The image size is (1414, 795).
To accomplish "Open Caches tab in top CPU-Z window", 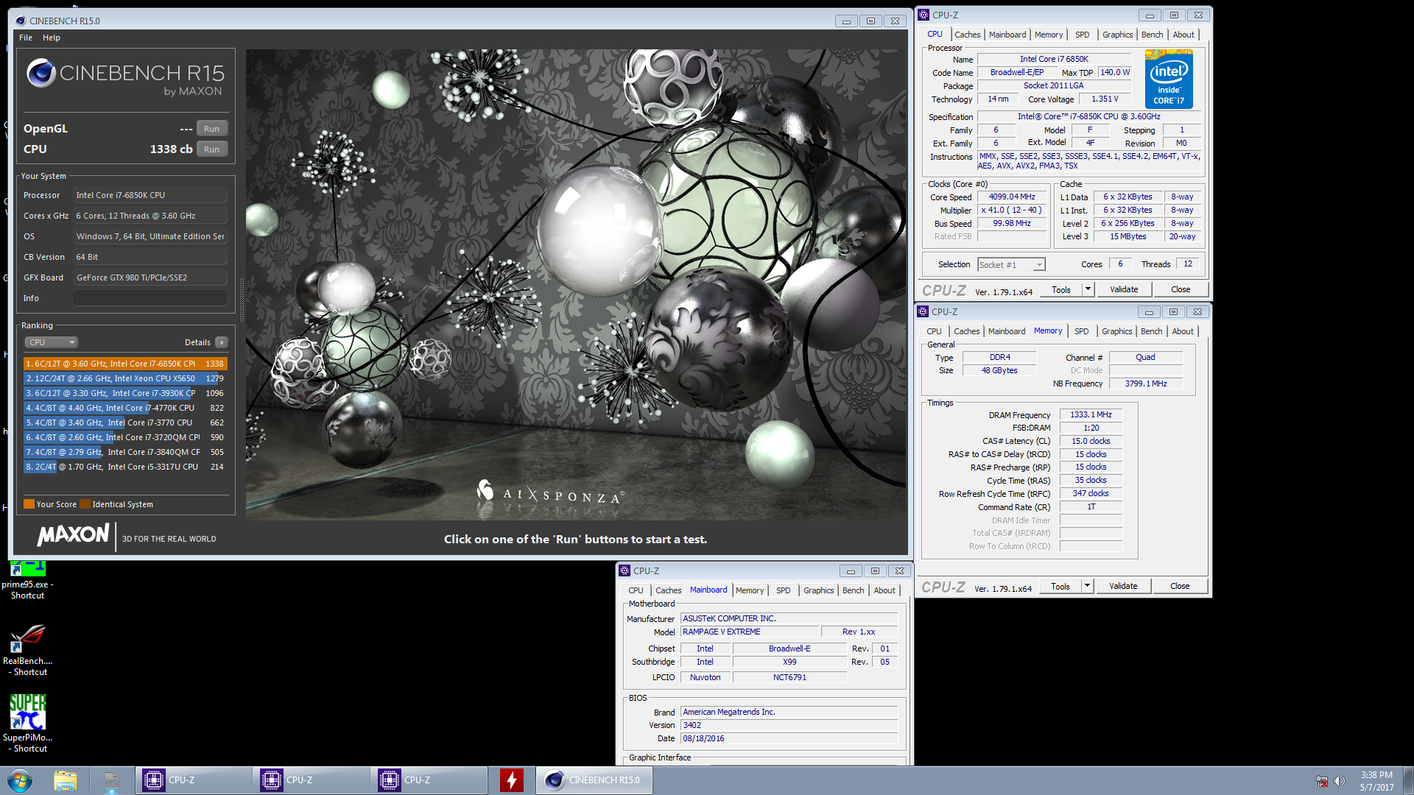I will (967, 35).
